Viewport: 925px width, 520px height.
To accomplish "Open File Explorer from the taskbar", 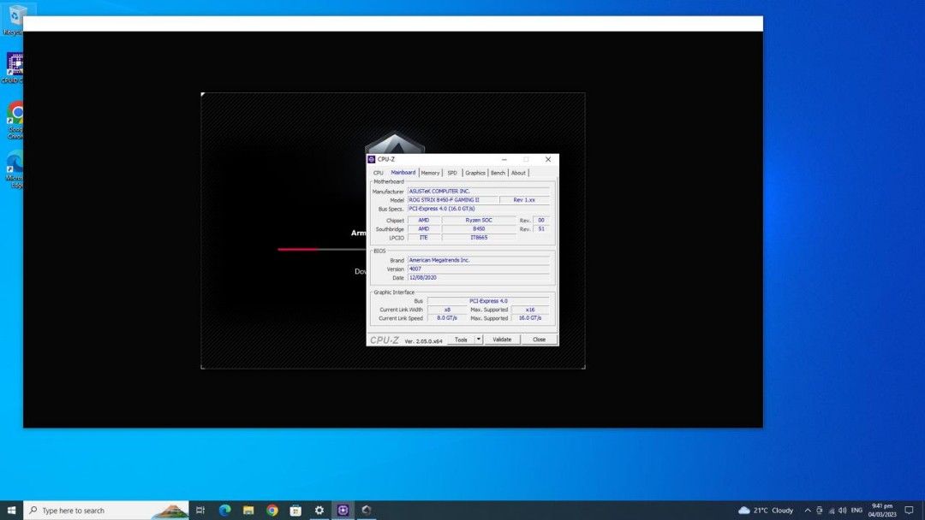I will pyautogui.click(x=248, y=510).
